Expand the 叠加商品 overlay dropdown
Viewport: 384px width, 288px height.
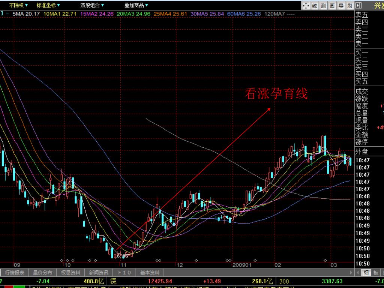coord(136,5)
